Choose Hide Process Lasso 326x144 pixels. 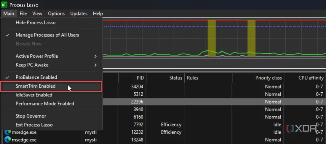[52, 23]
